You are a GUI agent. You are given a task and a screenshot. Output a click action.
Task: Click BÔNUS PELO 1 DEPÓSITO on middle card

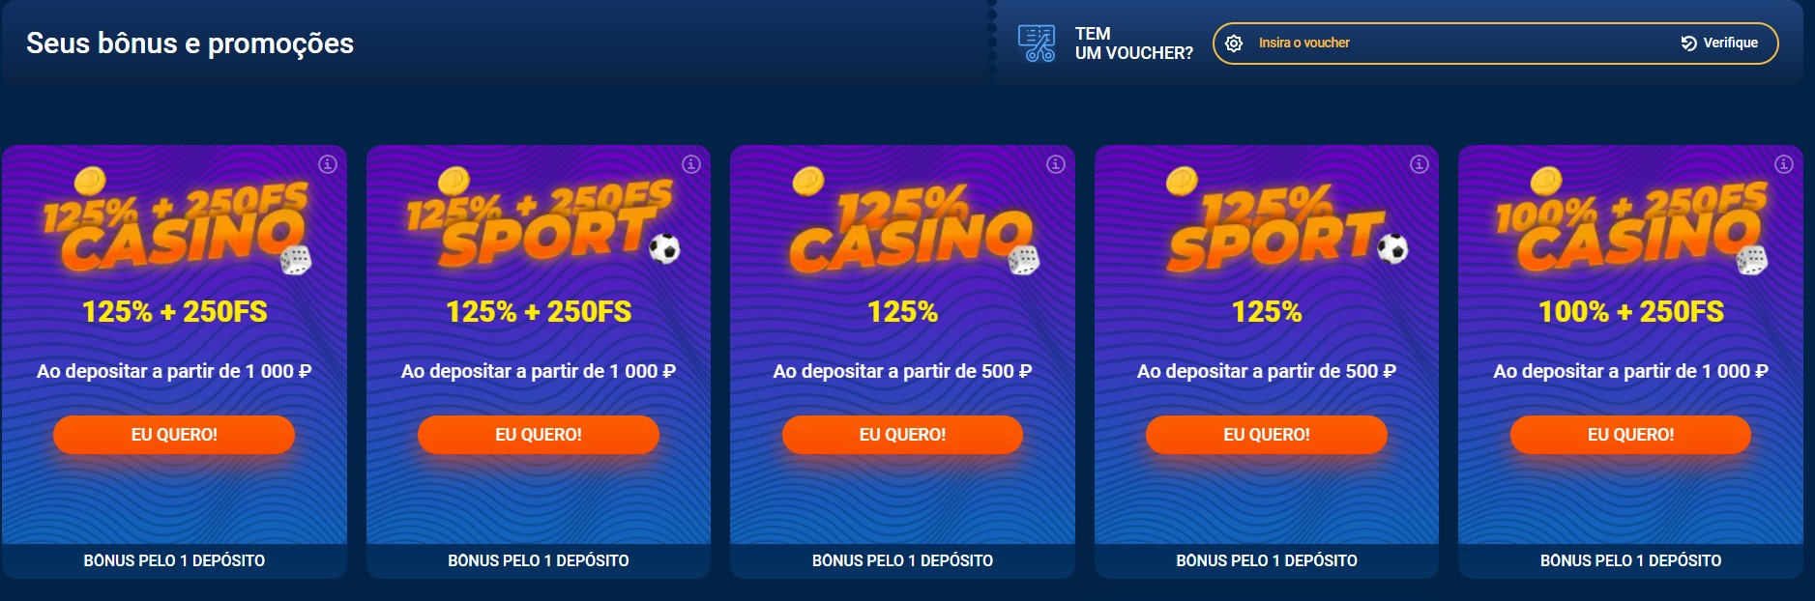(901, 558)
